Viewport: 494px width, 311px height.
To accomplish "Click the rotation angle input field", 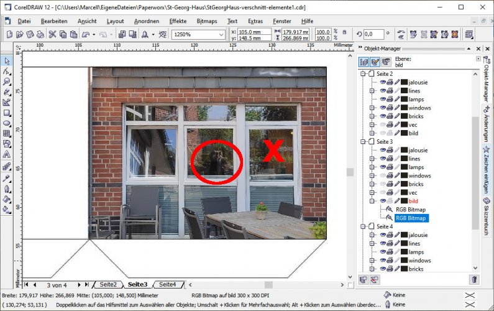I will point(373,34).
